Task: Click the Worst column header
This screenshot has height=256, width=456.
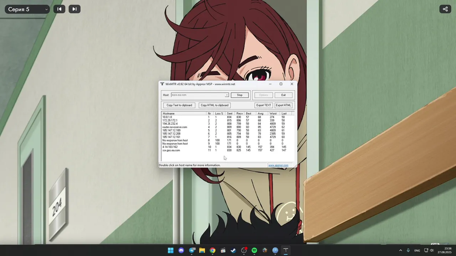Action: (274, 113)
